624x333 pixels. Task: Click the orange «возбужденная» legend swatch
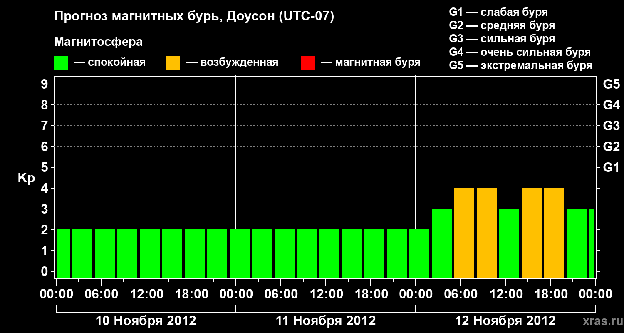(173, 63)
